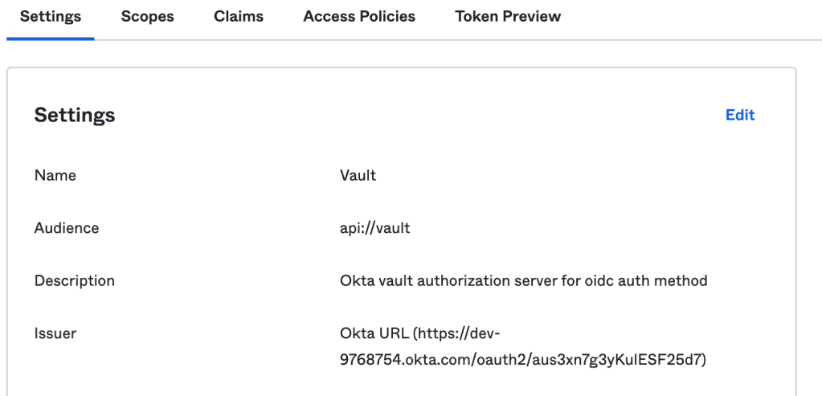Select the active Settings tab
The height and width of the screenshot is (396, 822).
pos(50,17)
